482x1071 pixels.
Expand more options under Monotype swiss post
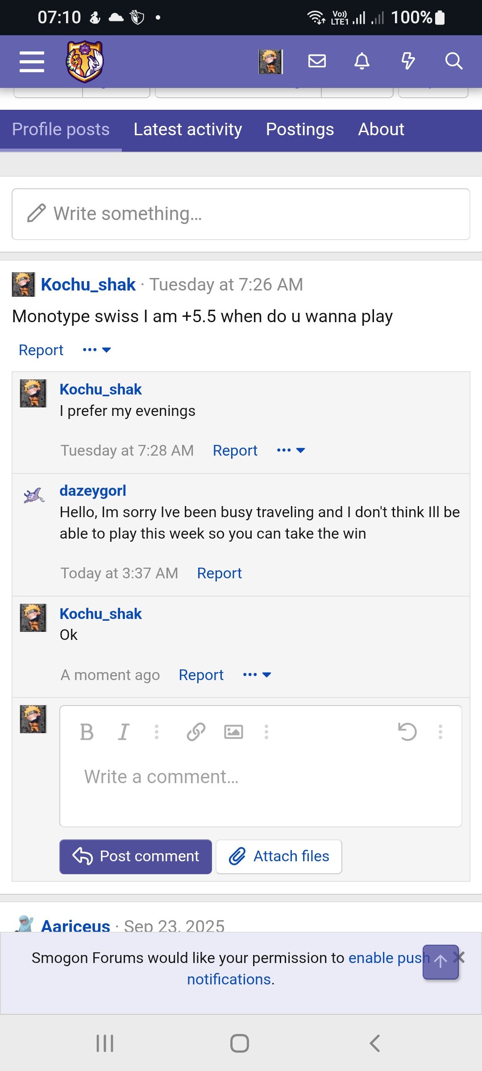(97, 350)
